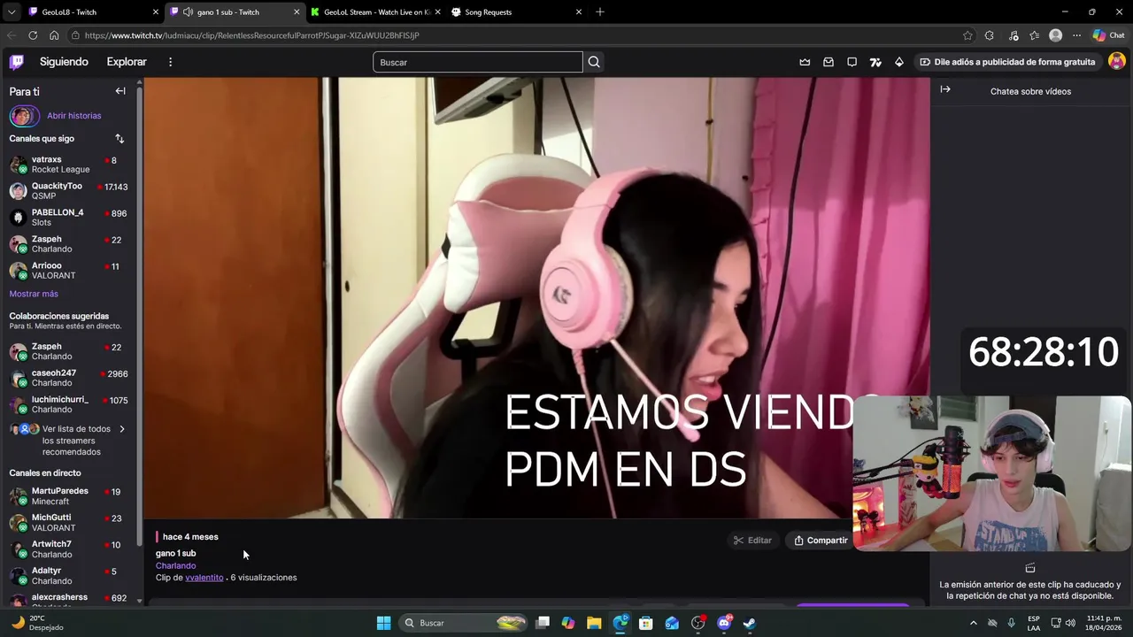Open the clipper vvalentito profile link
Image resolution: width=1133 pixels, height=637 pixels.
204,578
